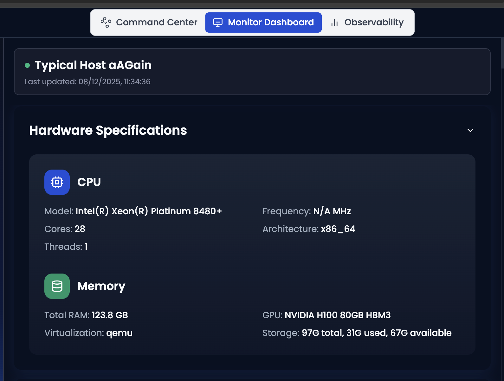Click the Command Center nodes icon

pos(106,23)
